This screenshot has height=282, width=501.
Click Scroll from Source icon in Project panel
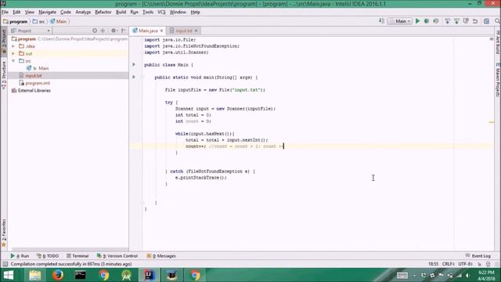(95, 31)
